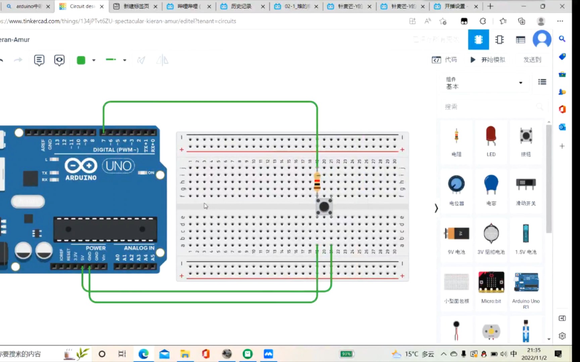Select the 3V 纽扣电池 coin cell
The height and width of the screenshot is (362, 580).
[x=491, y=239]
